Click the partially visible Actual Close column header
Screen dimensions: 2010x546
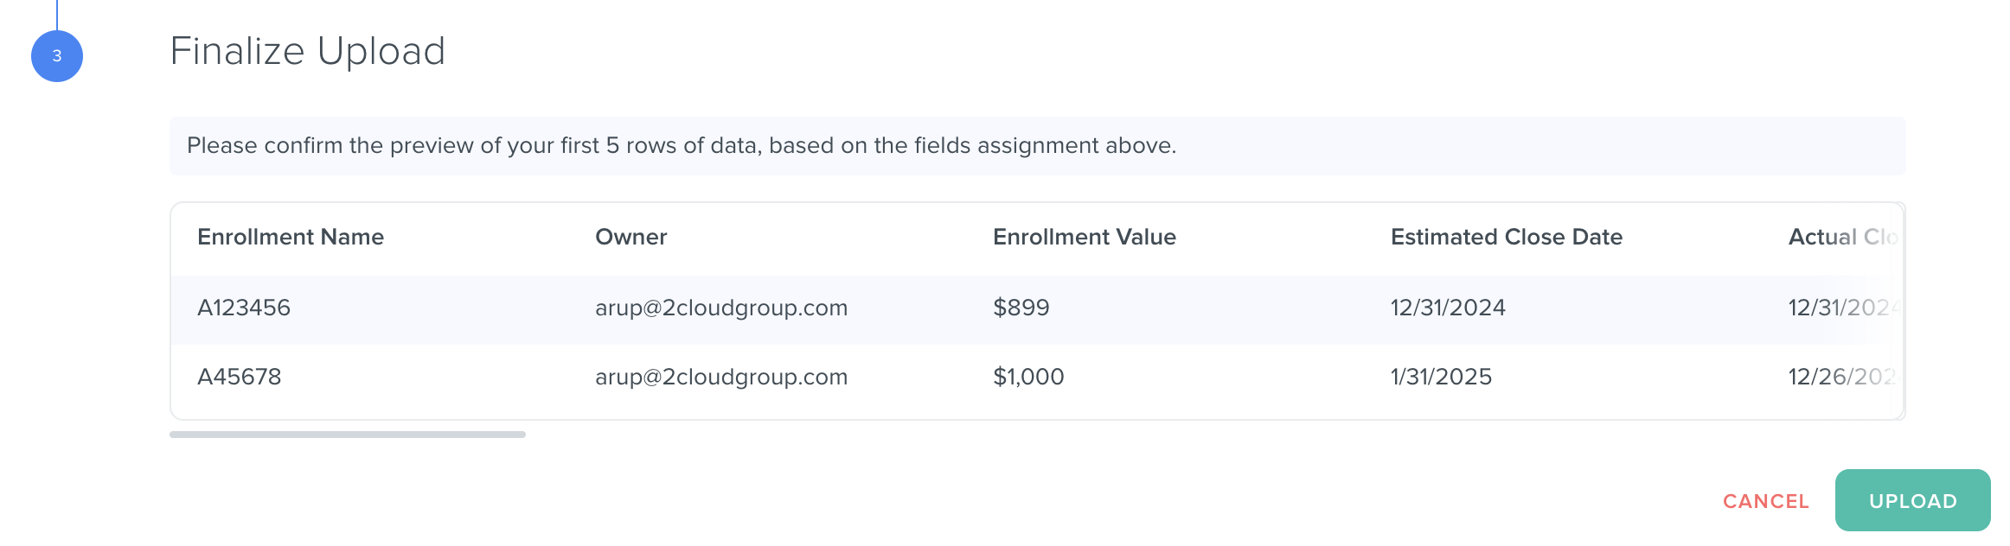pos(1842,237)
